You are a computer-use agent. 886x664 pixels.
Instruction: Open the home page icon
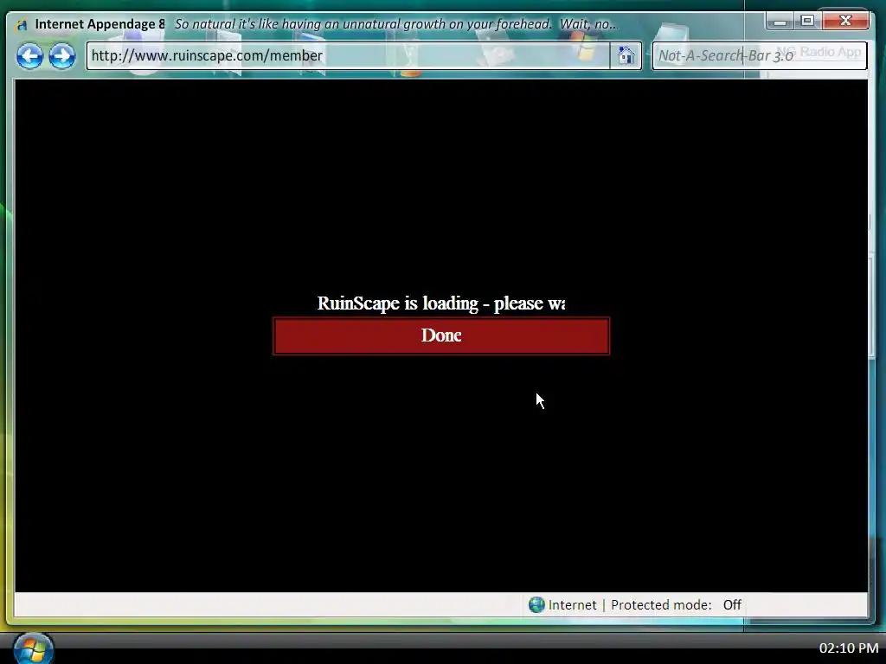[x=626, y=55]
